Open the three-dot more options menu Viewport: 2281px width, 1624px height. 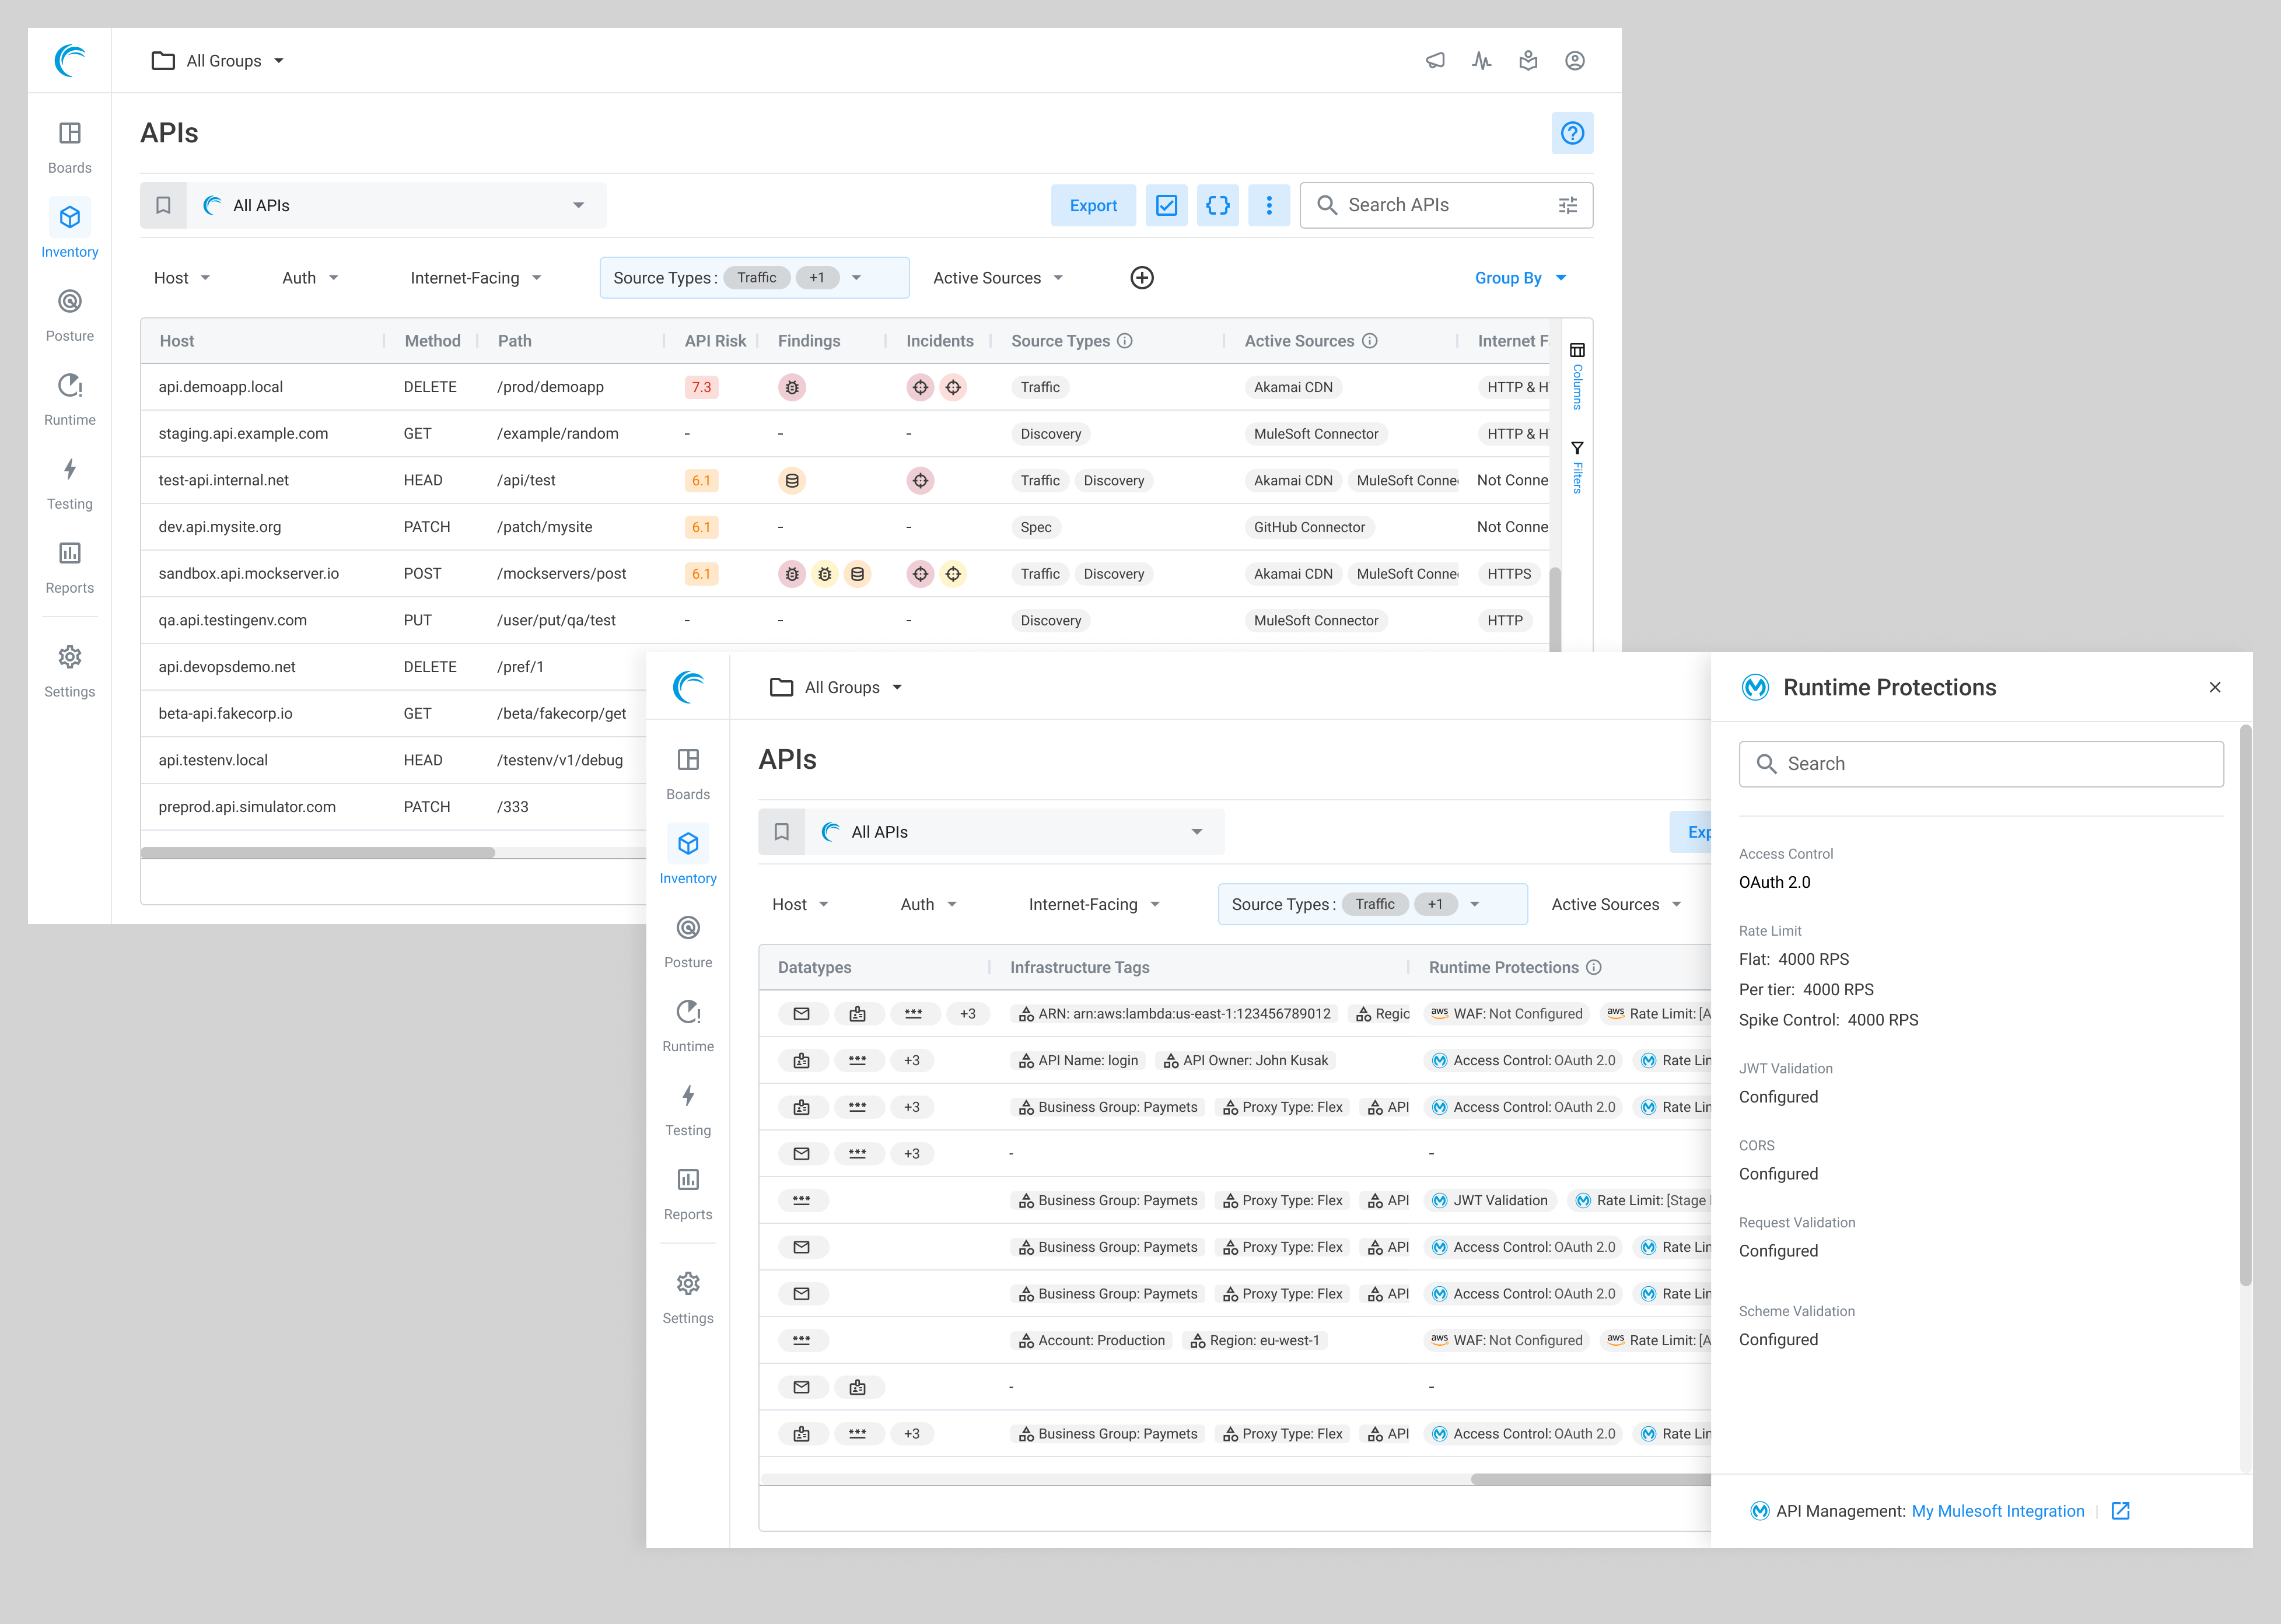[x=1269, y=205]
